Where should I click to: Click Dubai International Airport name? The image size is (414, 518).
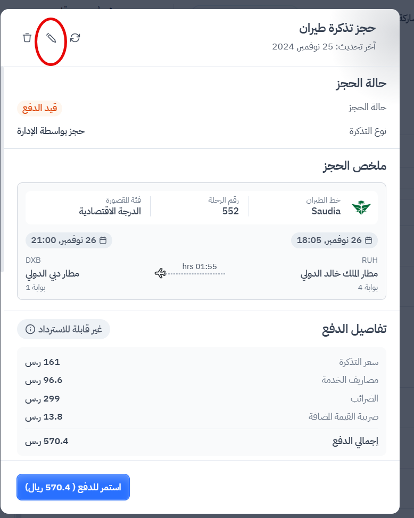tap(52, 274)
